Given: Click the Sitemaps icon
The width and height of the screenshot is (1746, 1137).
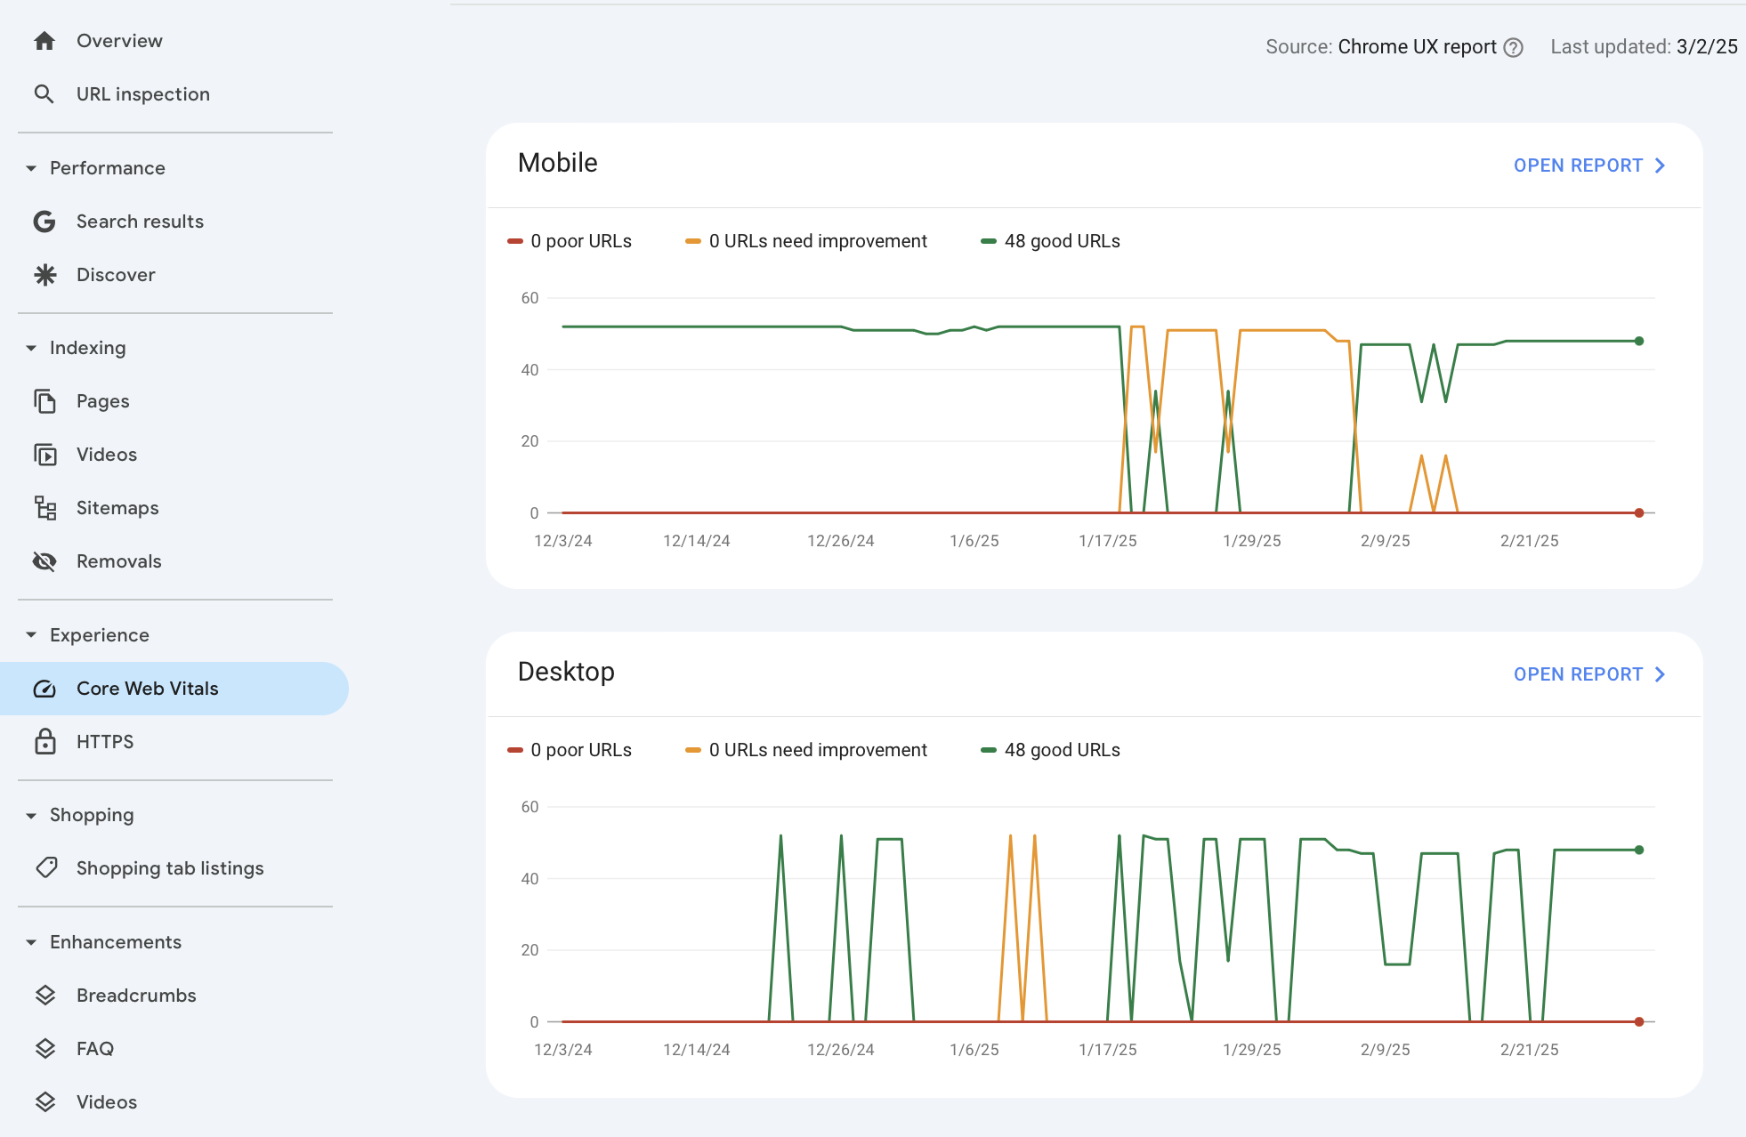Looking at the screenshot, I should tap(44, 507).
